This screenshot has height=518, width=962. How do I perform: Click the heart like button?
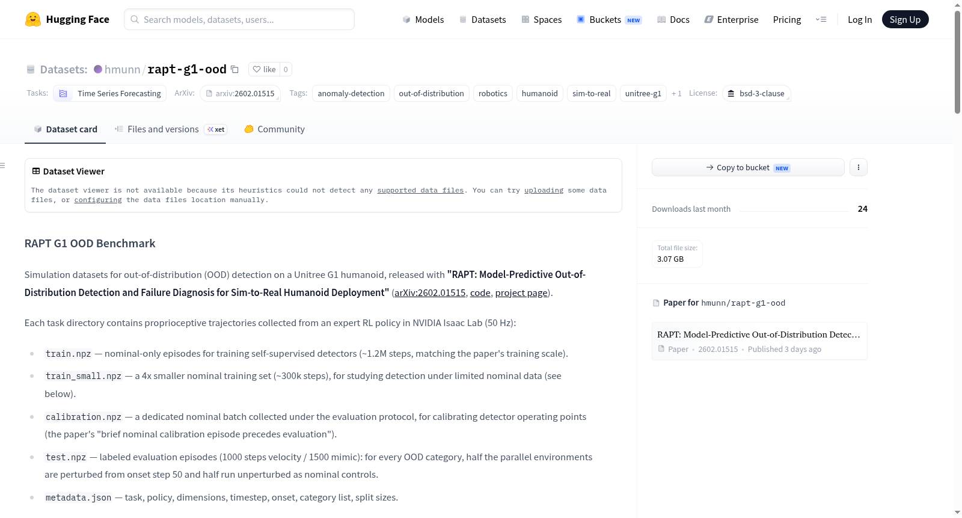(x=264, y=69)
